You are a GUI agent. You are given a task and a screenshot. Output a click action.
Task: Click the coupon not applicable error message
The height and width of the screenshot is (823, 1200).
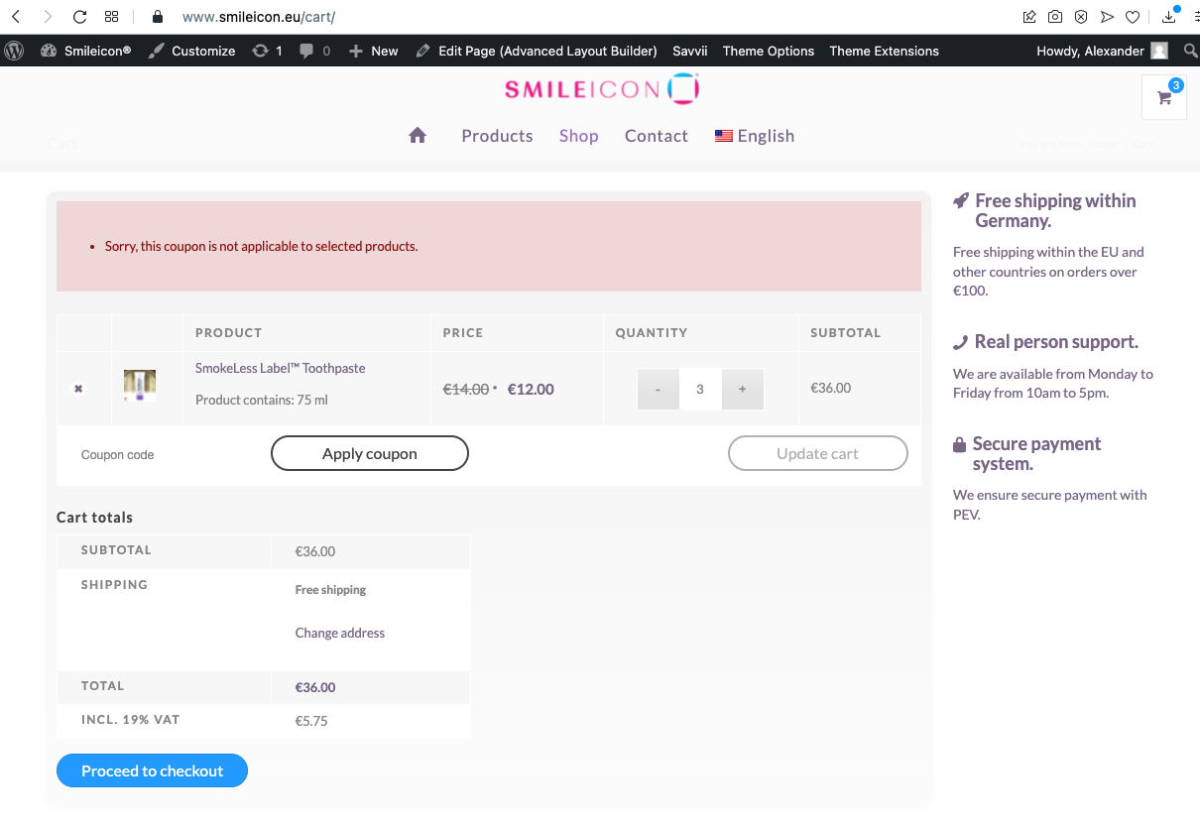[262, 246]
